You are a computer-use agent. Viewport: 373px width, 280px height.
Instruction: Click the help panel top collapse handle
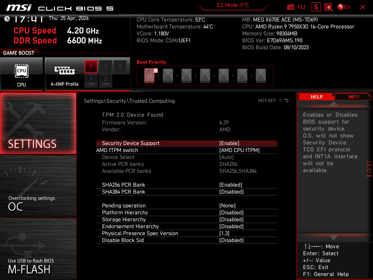coord(334,103)
